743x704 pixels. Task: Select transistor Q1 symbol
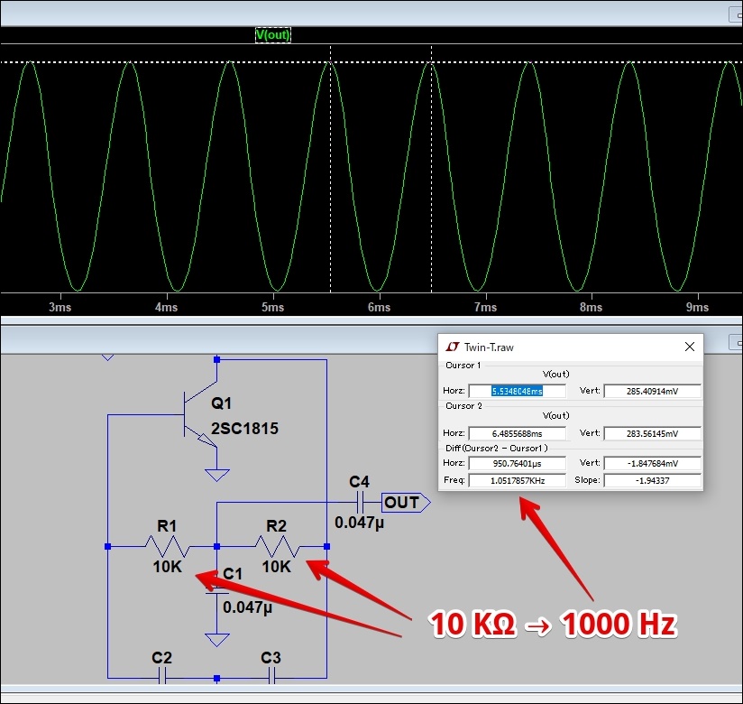coord(201,414)
